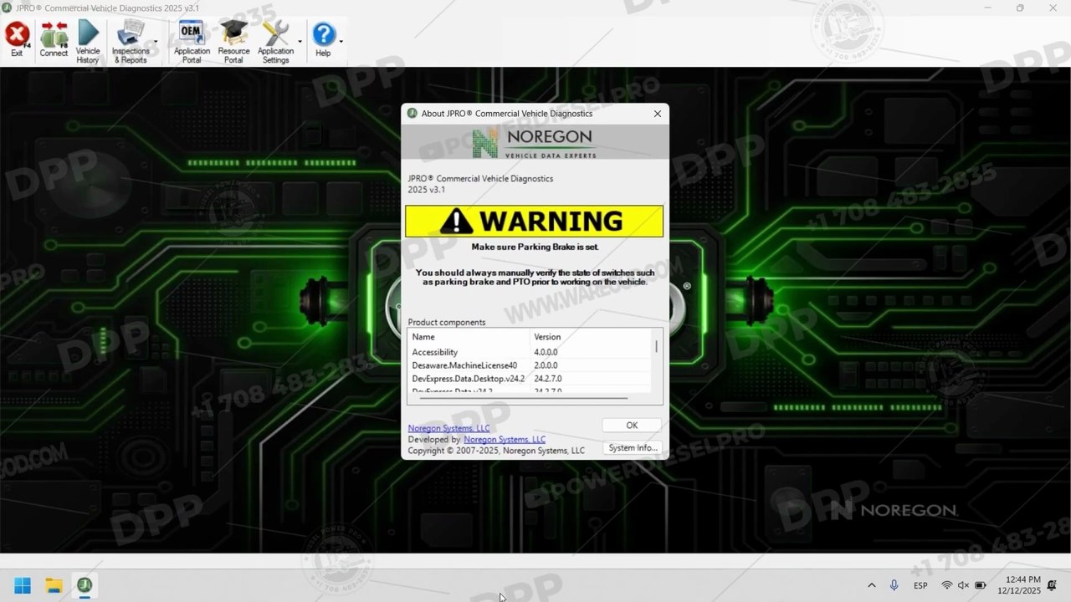The width and height of the screenshot is (1071, 602).
Task: Click the '2025 v3.1' version text in dialog
Action: pos(427,190)
